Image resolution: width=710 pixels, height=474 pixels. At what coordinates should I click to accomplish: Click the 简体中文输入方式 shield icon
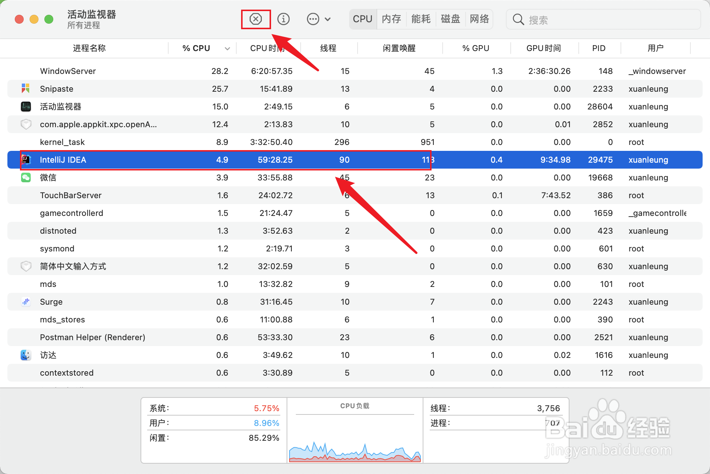26,266
